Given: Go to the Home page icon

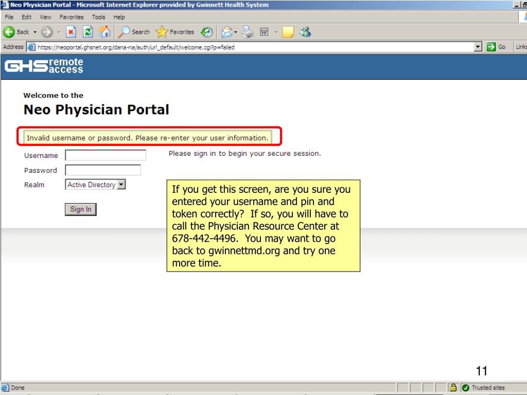Looking at the screenshot, I should [x=104, y=32].
